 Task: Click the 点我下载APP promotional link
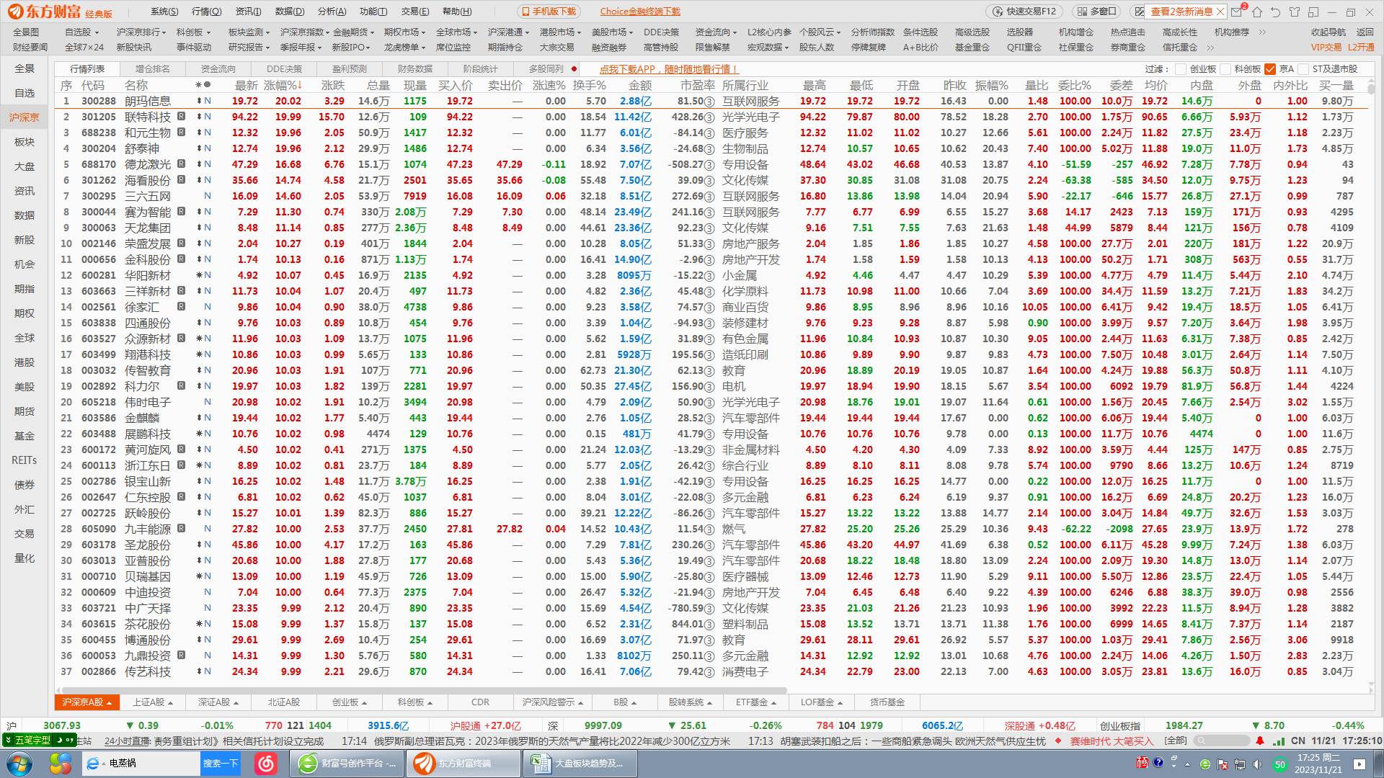pos(668,69)
